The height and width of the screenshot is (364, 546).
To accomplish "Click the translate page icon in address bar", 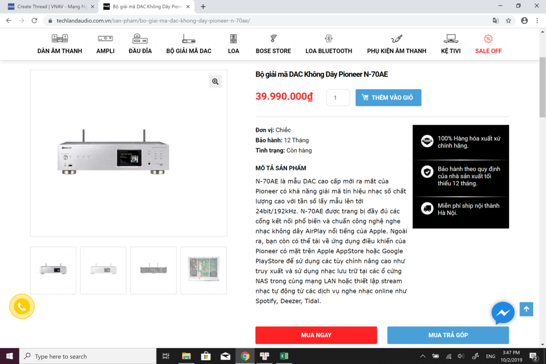I will pyautogui.click(x=495, y=20).
